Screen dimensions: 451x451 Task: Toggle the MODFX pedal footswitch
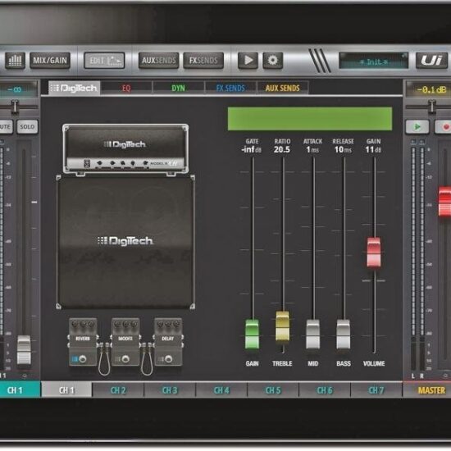(x=125, y=359)
